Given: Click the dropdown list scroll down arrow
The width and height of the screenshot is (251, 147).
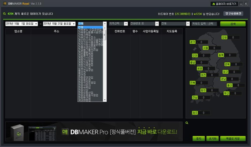Looking at the screenshot, I should (105, 100).
